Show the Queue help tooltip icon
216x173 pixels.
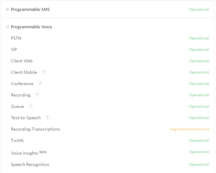click(30, 106)
